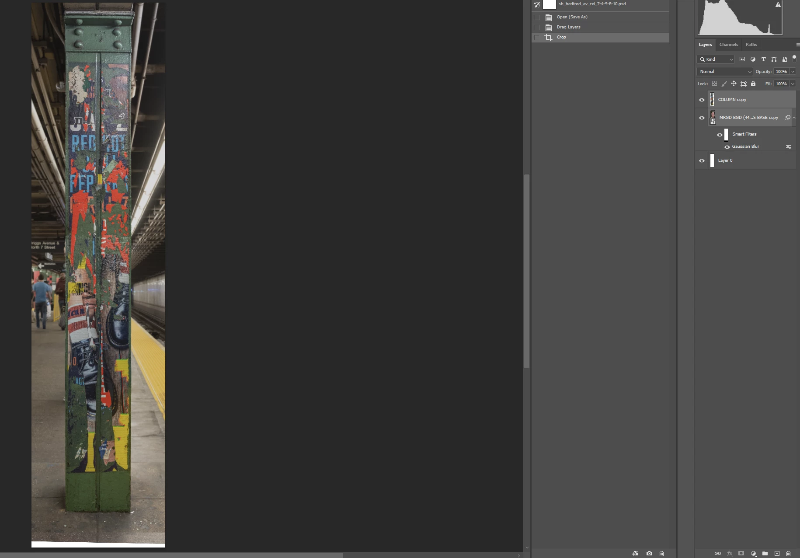Select the Smart Filters row label

click(x=744, y=134)
